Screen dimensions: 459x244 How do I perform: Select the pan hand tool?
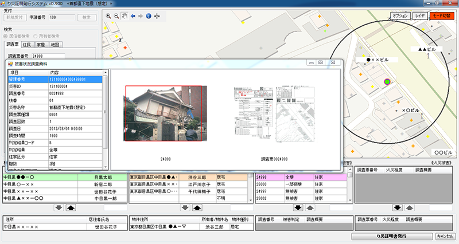[125, 16]
